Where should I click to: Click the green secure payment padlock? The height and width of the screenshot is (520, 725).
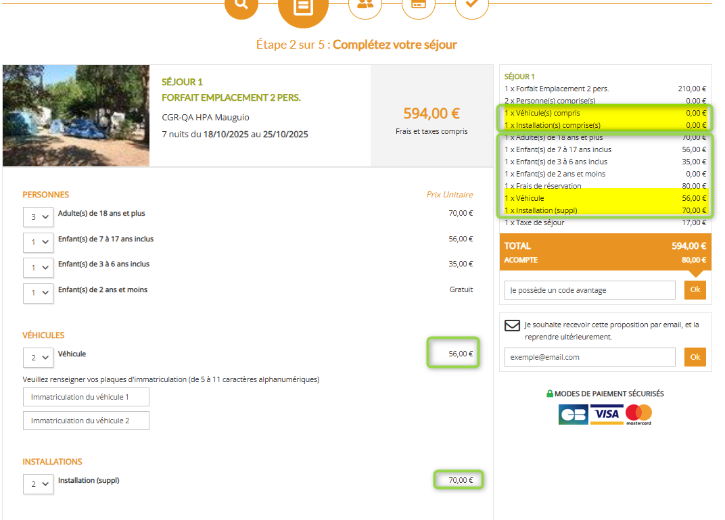click(550, 394)
